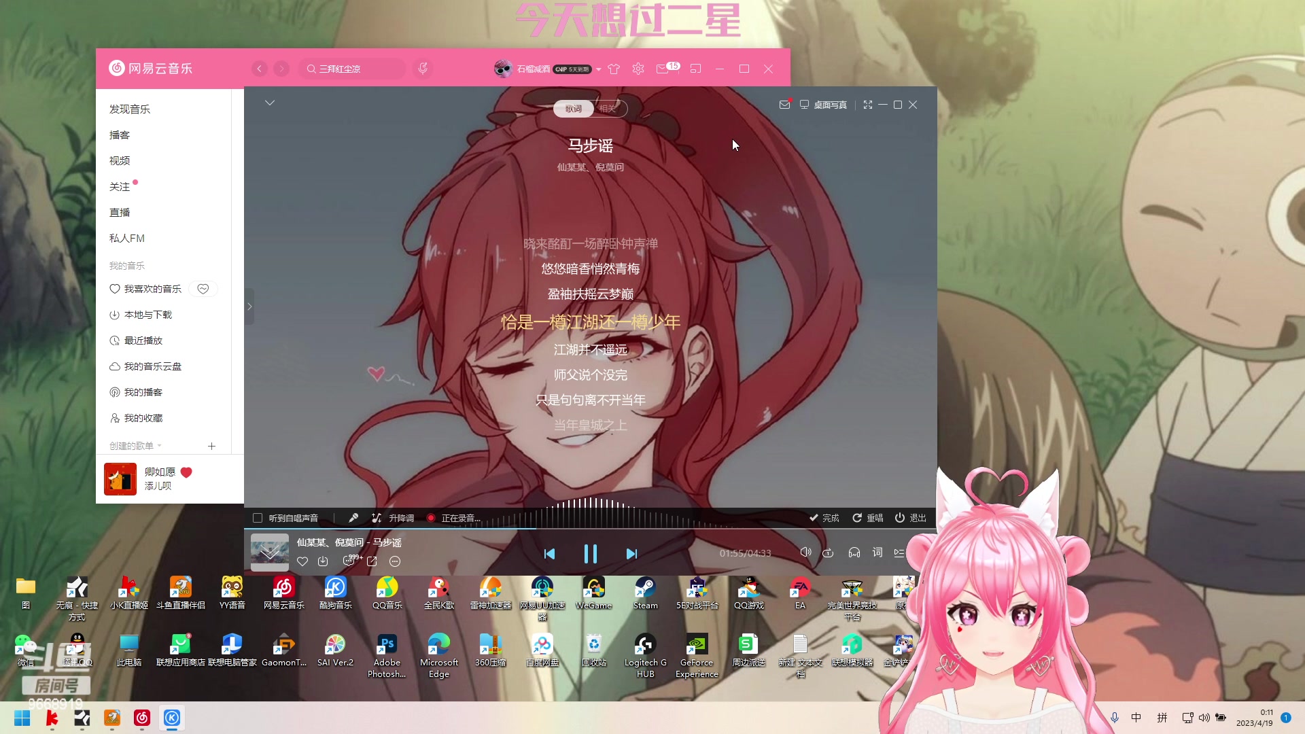
Task: Check the 听到自唱声音 checkbox
Action: click(258, 518)
